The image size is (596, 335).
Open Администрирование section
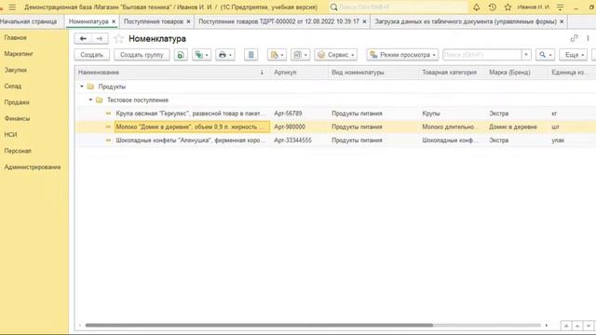coord(33,167)
